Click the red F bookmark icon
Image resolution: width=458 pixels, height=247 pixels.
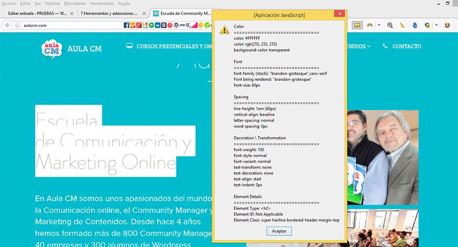coord(139,25)
